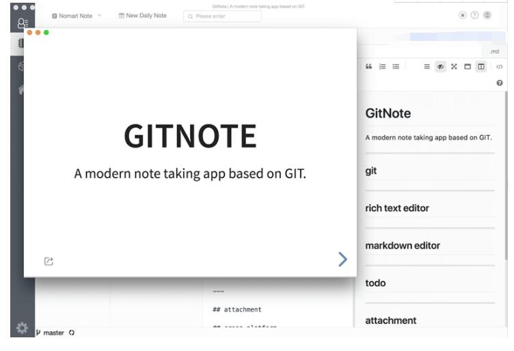
Task: Click the .md file extension label
Action: (x=494, y=51)
